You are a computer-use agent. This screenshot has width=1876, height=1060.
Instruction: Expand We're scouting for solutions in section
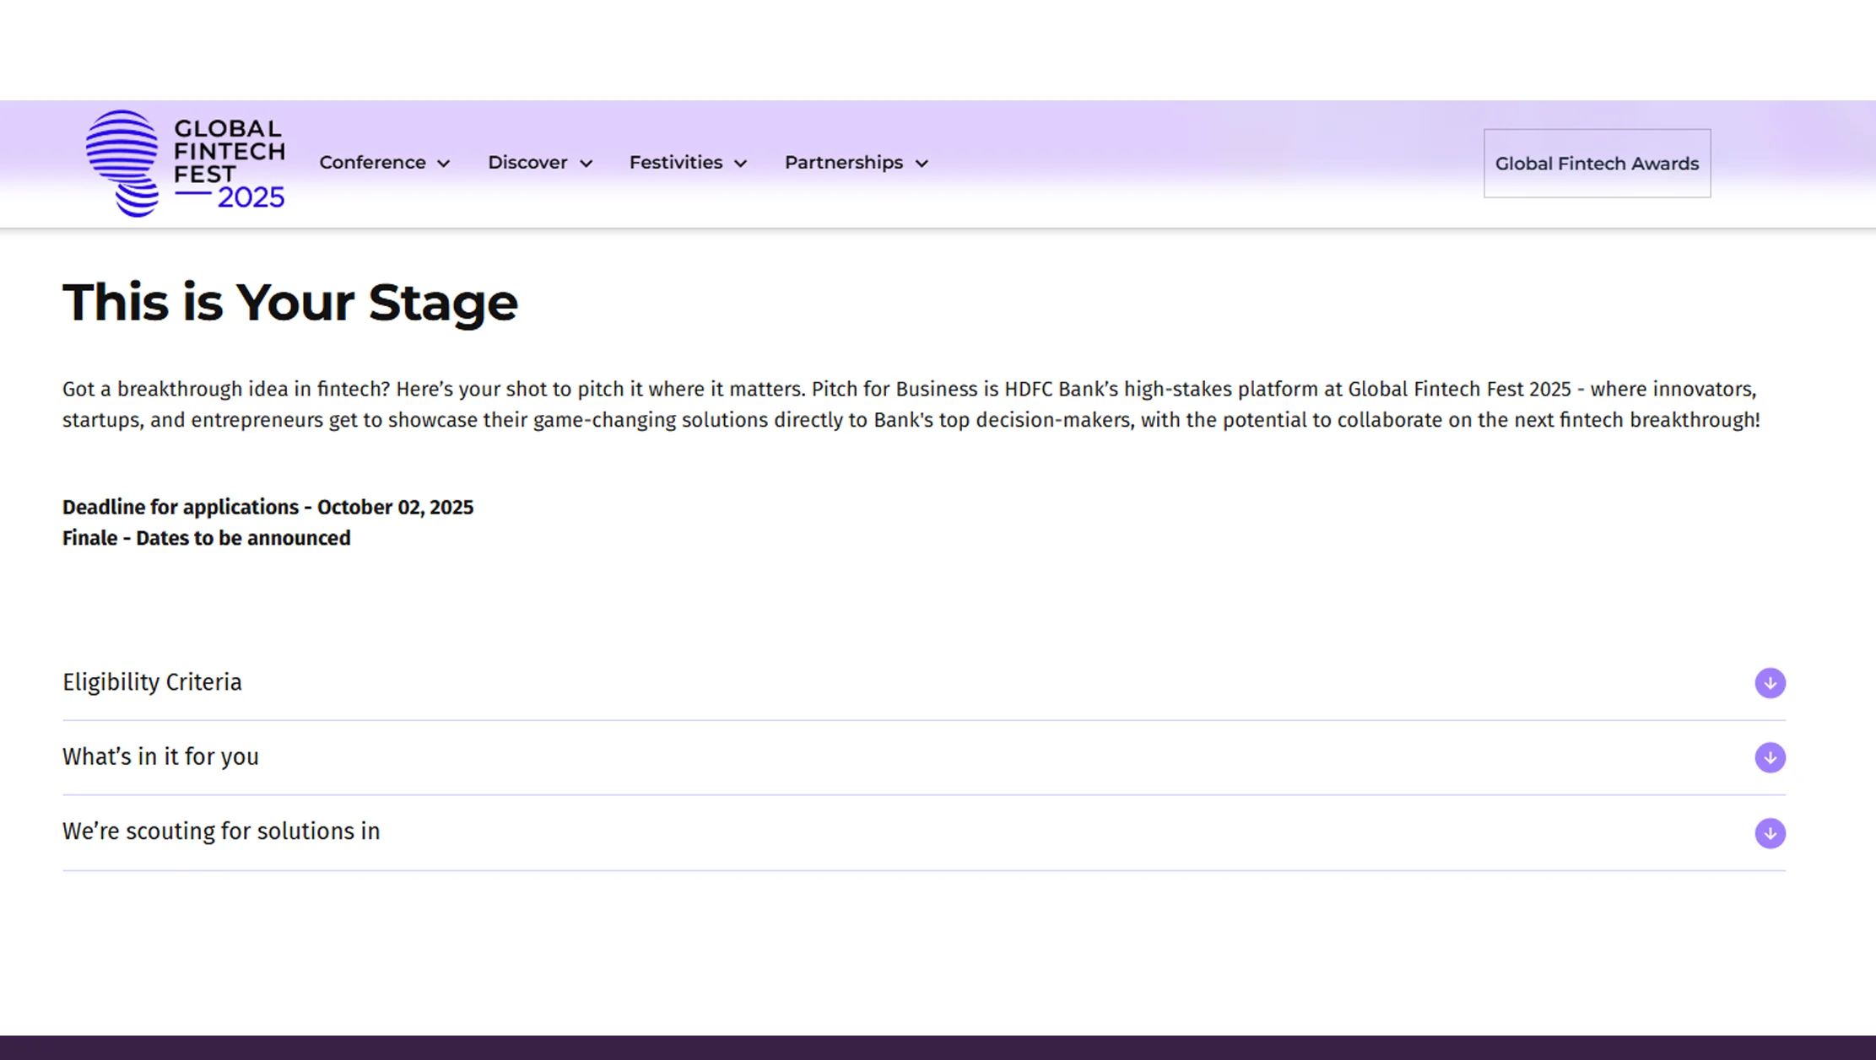[221, 831]
